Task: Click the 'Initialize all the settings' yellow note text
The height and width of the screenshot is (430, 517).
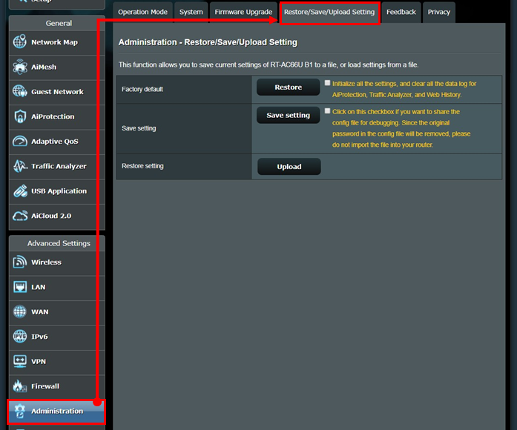Action: tap(404, 89)
